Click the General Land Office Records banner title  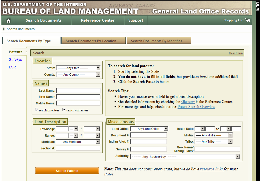tap(200, 11)
